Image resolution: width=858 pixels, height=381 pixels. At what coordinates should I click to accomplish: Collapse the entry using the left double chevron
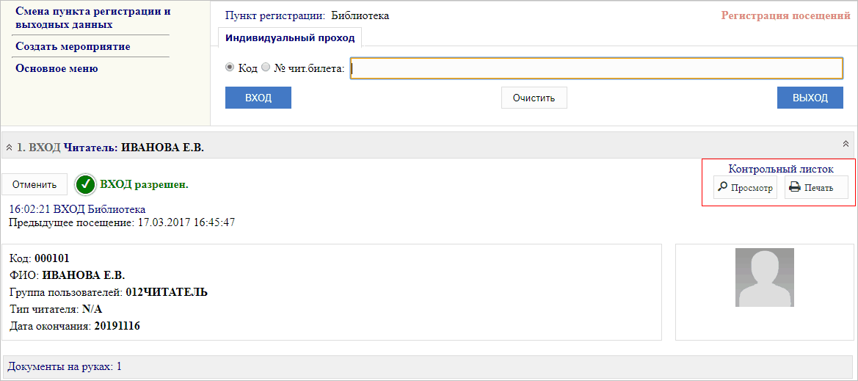pyautogui.click(x=9, y=148)
